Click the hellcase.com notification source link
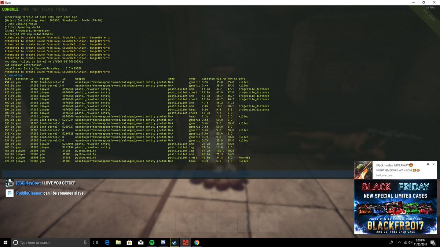Screen dimensions: 440x247 coord(384,175)
